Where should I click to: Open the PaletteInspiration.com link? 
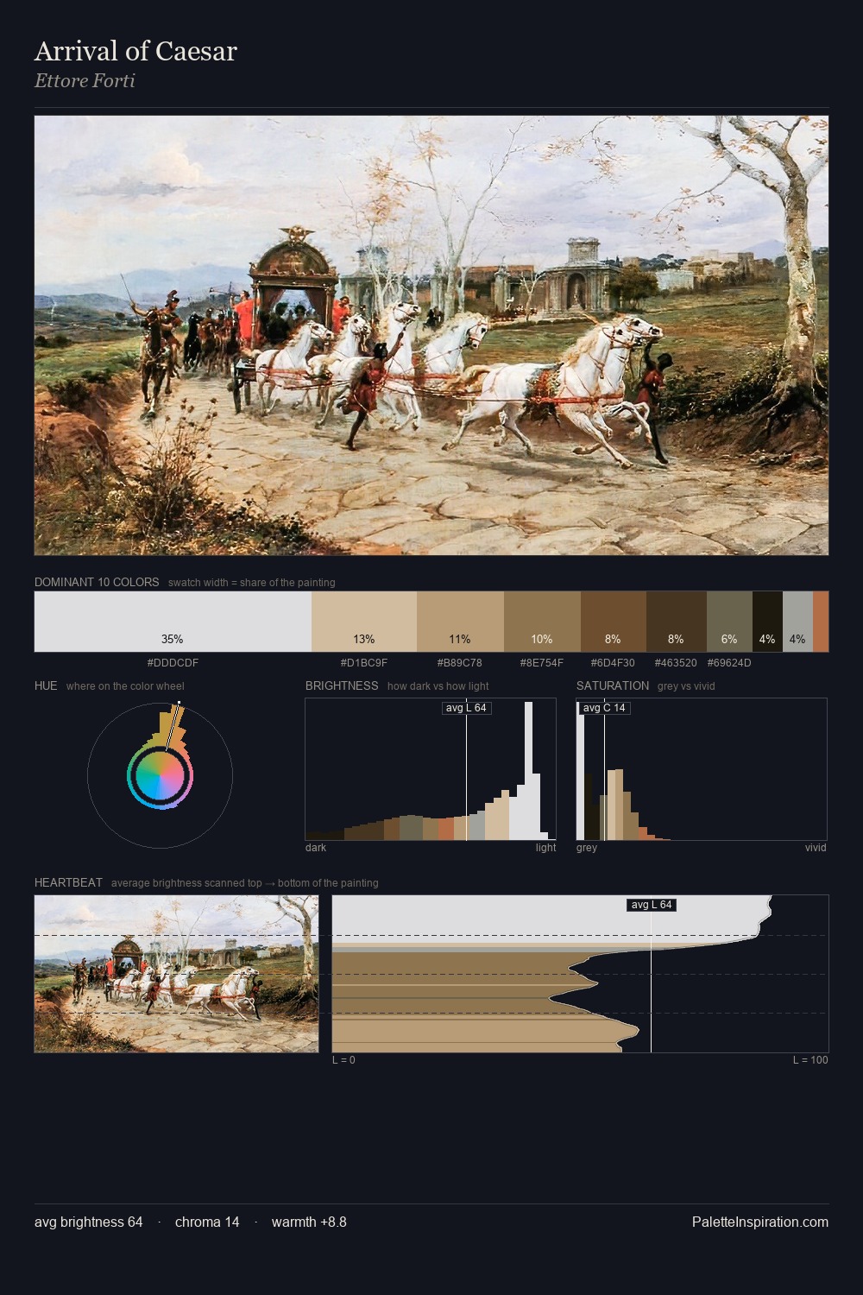pos(760,1222)
